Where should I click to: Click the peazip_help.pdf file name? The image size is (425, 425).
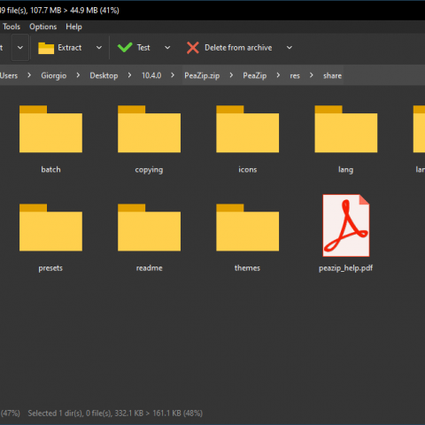[345, 268]
